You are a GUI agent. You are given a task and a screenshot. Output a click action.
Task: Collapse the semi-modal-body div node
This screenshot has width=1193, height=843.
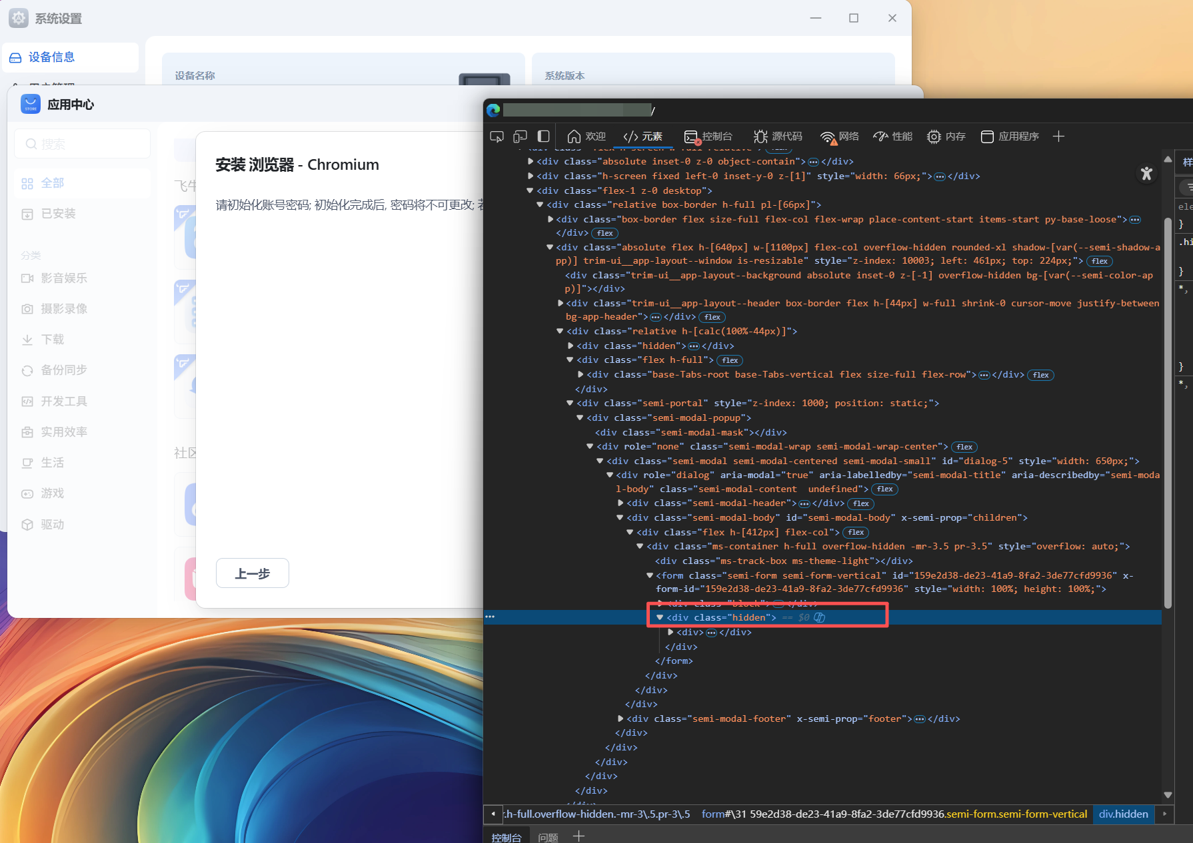(620, 517)
